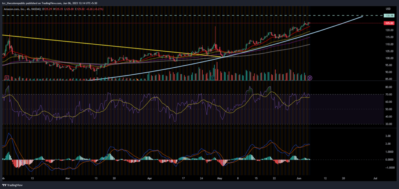The height and width of the screenshot is (189, 399).
Task: Click the 105.00 price axis value
Action: 389,51
